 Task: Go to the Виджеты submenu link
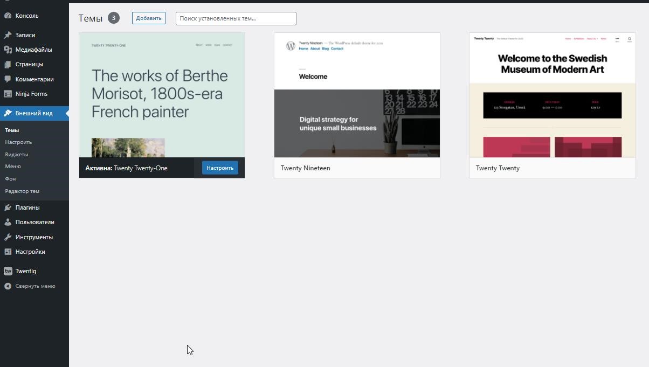click(17, 154)
